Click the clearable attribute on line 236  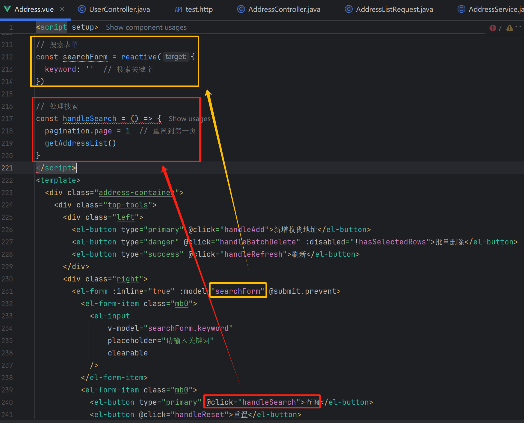[128, 353]
